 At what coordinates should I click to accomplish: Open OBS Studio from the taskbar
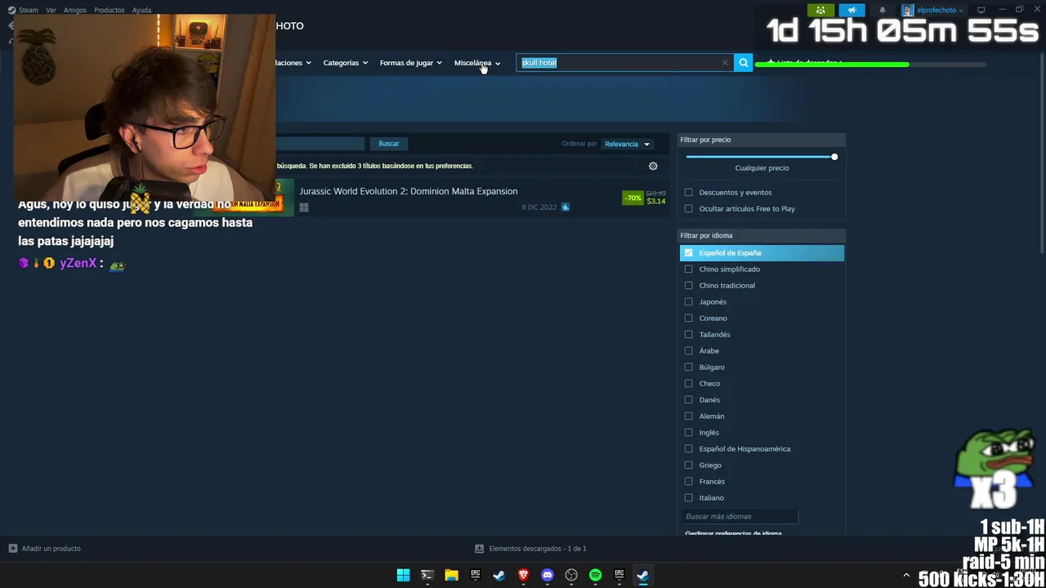pos(571,575)
